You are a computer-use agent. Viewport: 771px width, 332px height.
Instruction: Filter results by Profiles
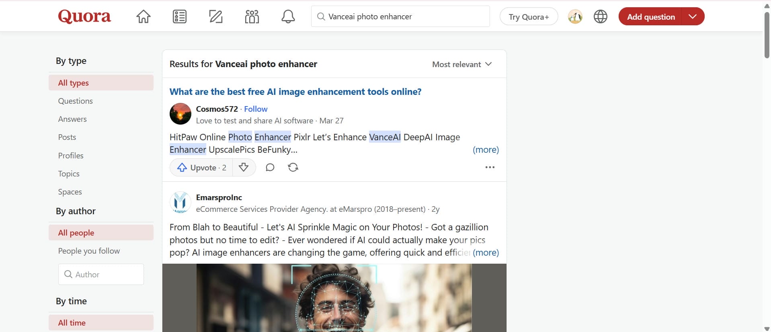[101, 156]
